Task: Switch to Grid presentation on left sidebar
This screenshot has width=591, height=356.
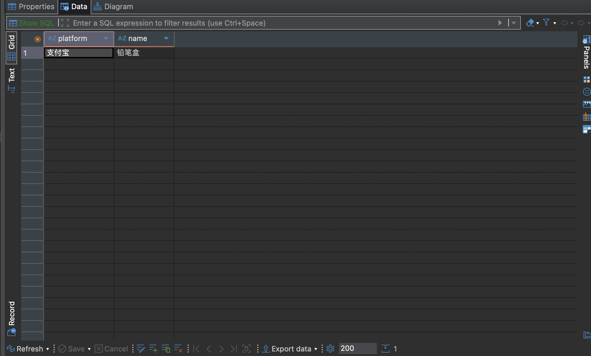Action: click(11, 48)
